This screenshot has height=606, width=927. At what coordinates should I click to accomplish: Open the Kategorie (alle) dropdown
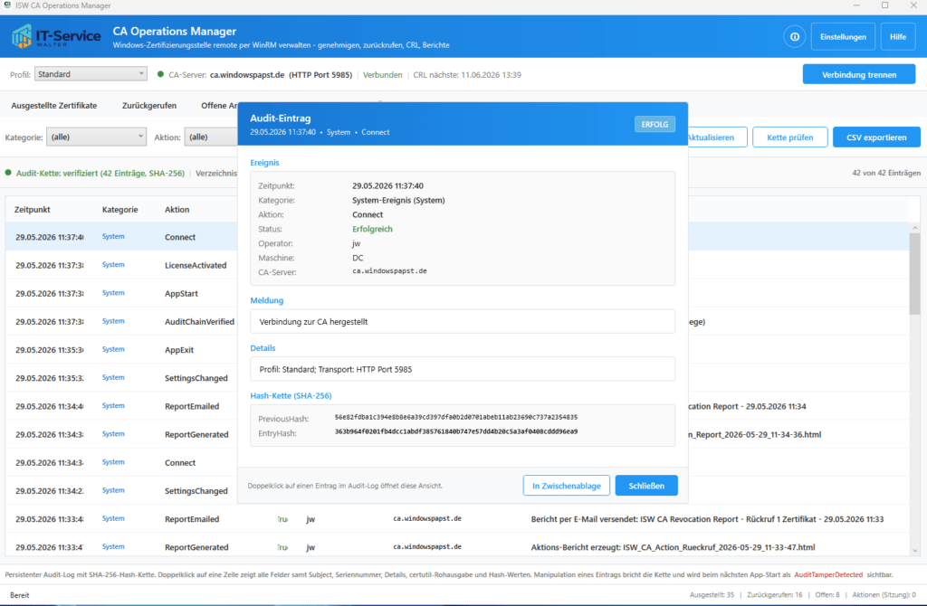[96, 137]
